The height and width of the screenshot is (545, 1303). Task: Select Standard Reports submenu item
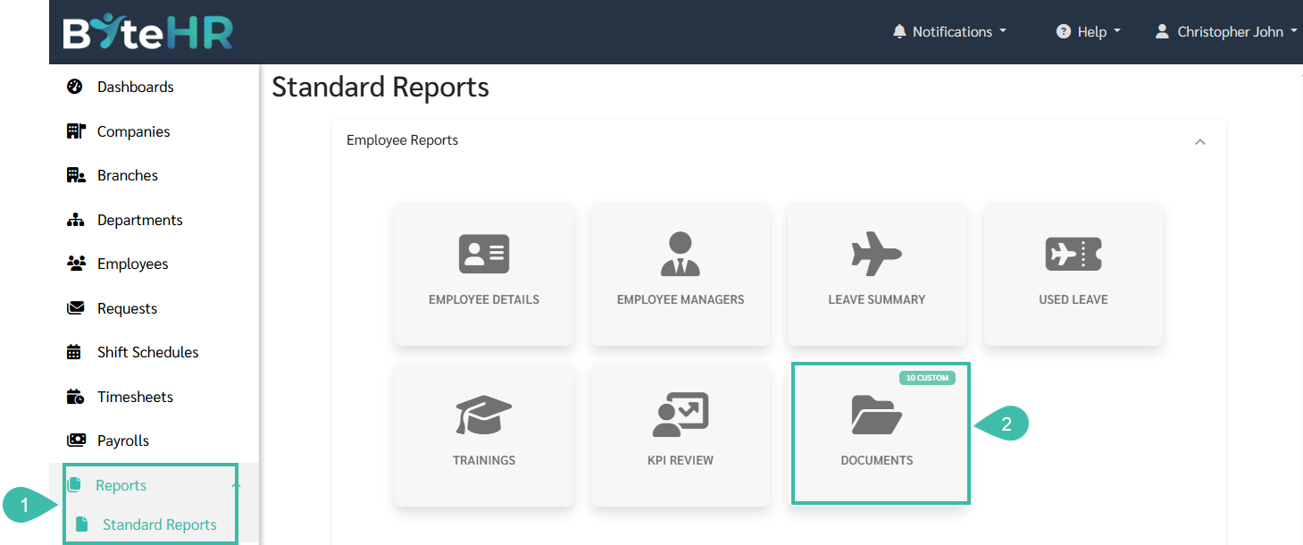pyautogui.click(x=159, y=524)
